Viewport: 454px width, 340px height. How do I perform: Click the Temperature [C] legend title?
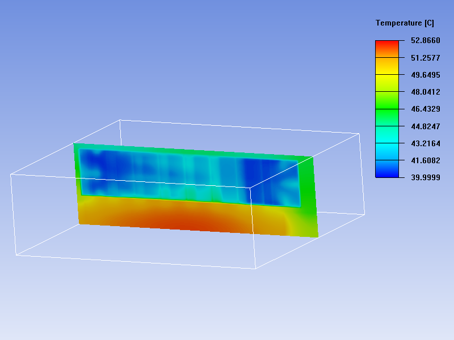[405, 23]
